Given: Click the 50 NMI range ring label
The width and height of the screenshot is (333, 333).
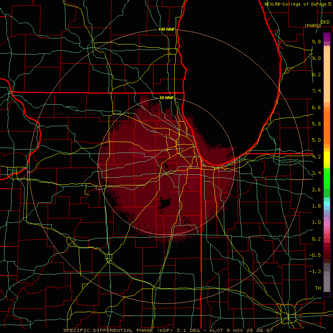Looking at the screenshot, I should pyautogui.click(x=166, y=98).
